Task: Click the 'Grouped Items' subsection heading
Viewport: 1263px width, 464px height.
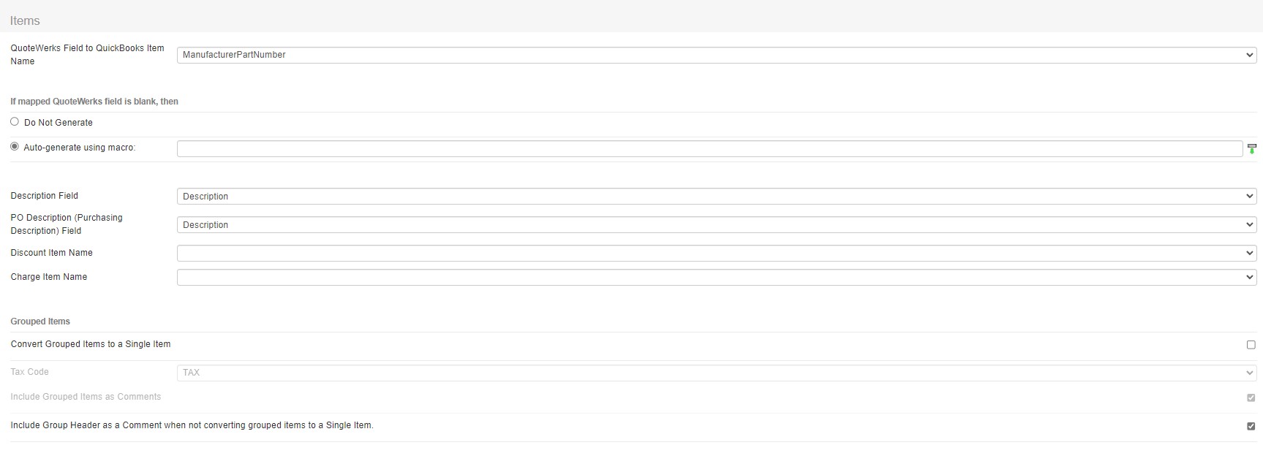Action: click(40, 322)
